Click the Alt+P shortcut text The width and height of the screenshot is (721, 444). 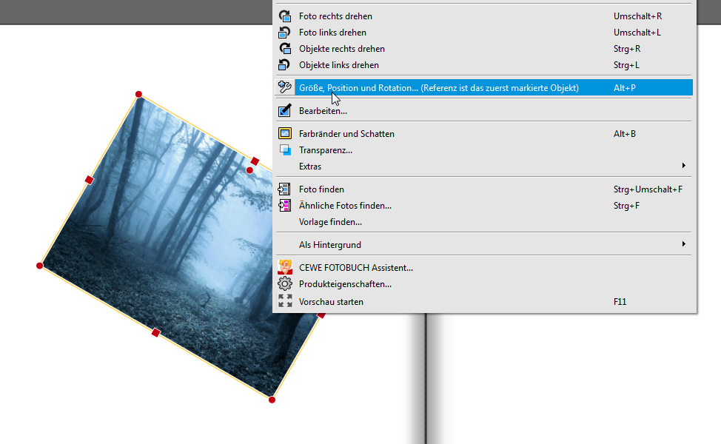click(625, 88)
